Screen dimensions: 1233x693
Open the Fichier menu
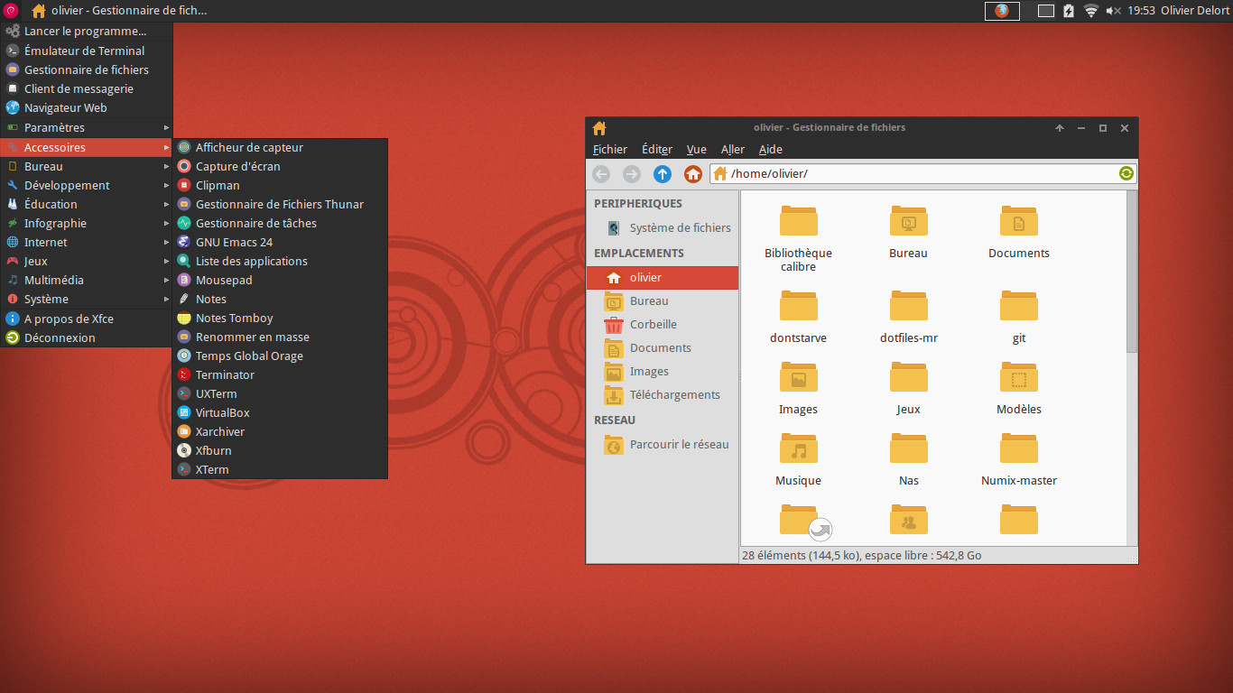pos(609,150)
